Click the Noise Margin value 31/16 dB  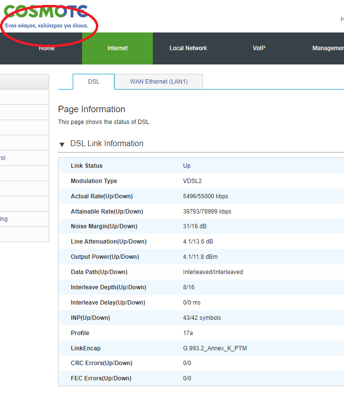196,227
